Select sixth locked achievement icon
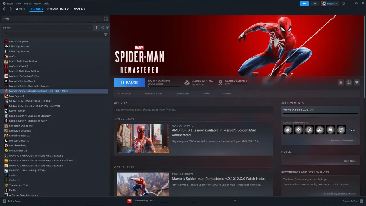Image resolution: width=366 pixels, height=206 pixels. click(x=341, y=130)
